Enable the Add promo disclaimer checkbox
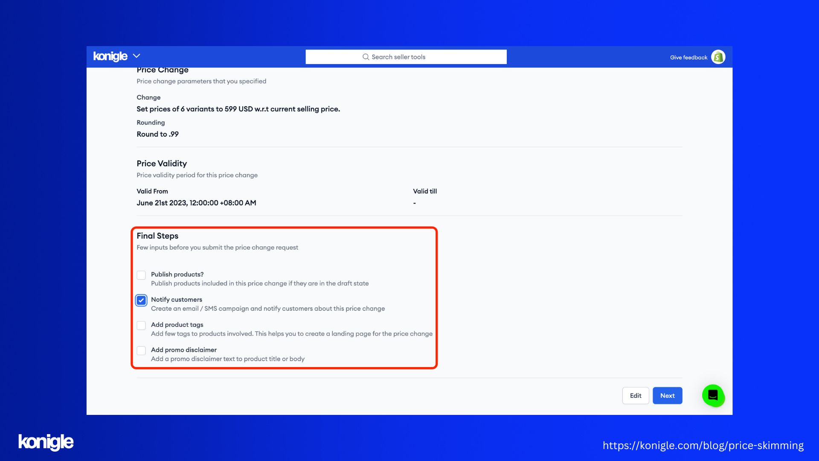 141,350
